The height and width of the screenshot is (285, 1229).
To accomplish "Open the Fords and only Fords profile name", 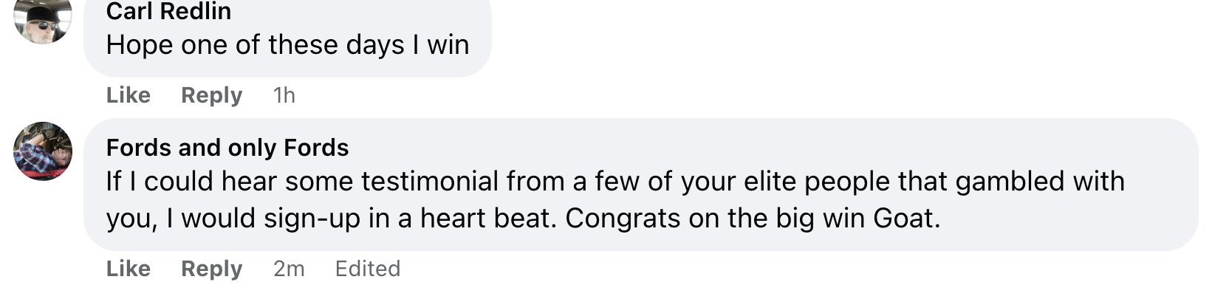I will [227, 148].
